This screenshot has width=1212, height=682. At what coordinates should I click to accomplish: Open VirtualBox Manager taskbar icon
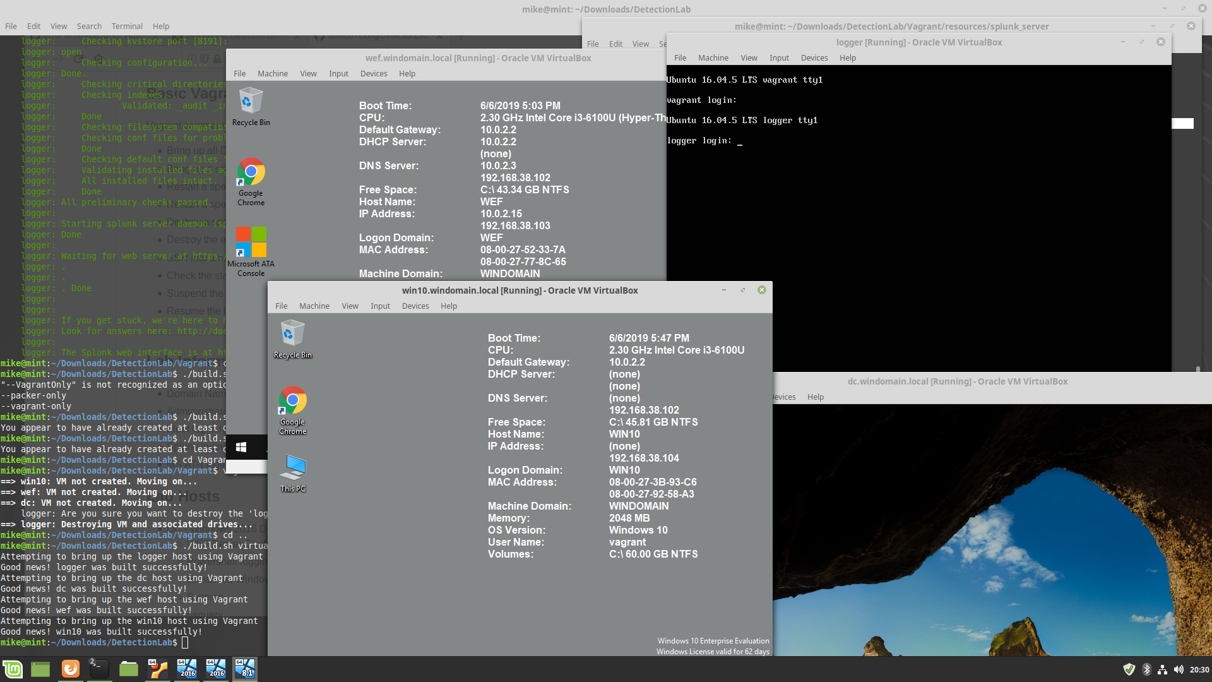point(158,669)
